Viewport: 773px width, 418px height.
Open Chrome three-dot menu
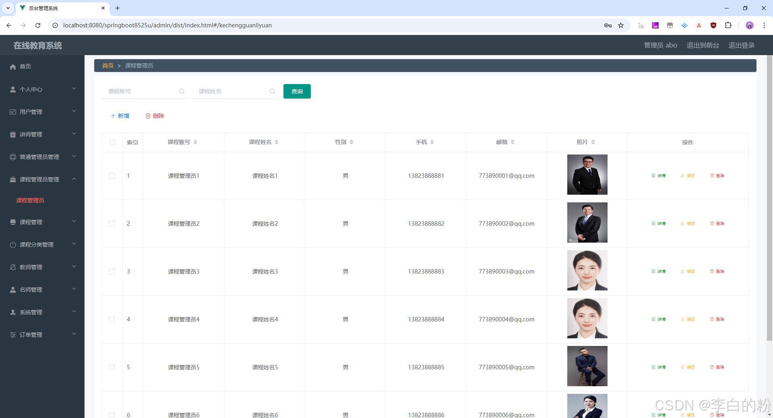[764, 25]
